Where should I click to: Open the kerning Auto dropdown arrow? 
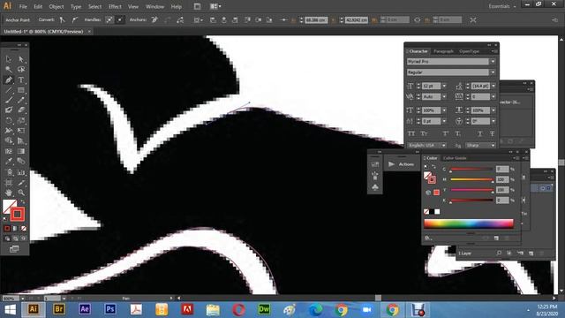click(x=444, y=96)
